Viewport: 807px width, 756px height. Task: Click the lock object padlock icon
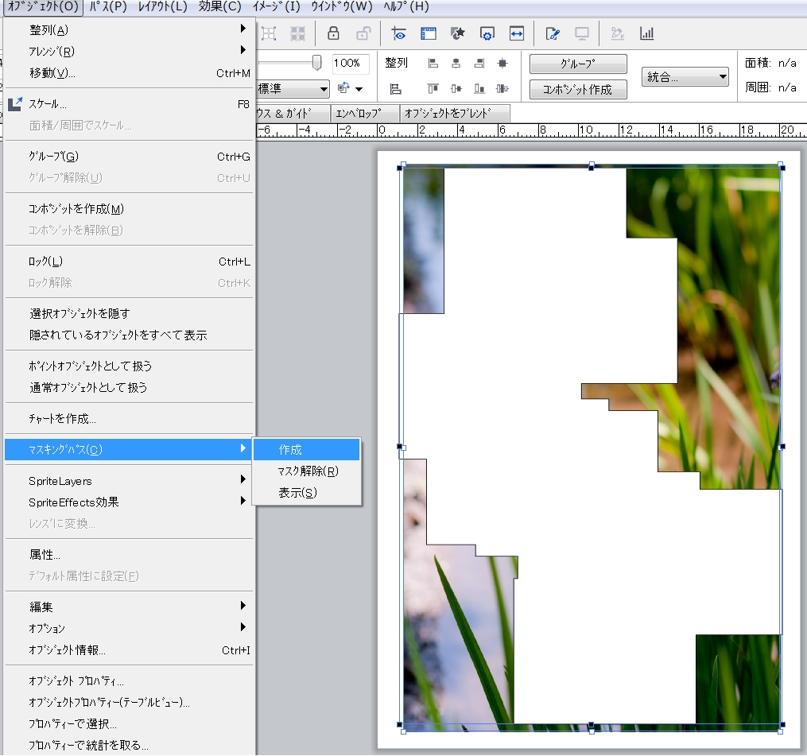pos(333,33)
